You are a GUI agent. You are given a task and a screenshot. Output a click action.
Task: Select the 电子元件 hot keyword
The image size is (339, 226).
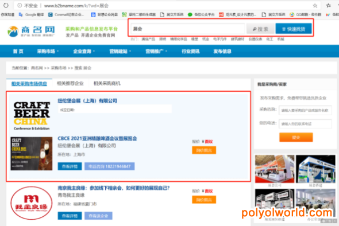(219, 39)
